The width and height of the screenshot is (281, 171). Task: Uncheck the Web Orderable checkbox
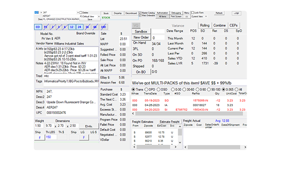coord(140,15)
